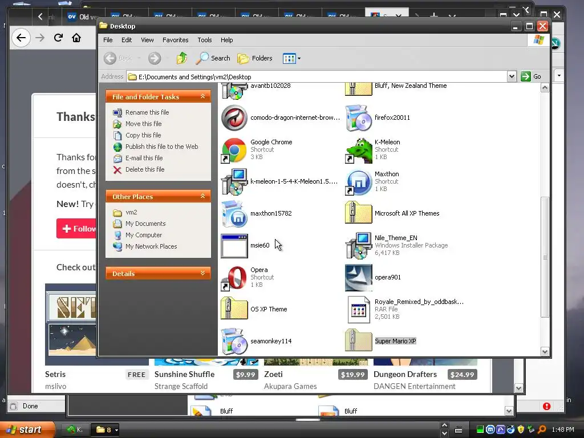Click the Desktop window scrollbar up arrow
The width and height of the screenshot is (584, 438).
click(x=545, y=88)
